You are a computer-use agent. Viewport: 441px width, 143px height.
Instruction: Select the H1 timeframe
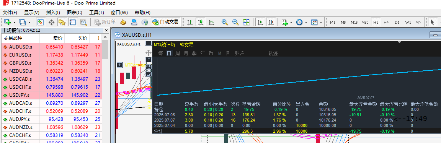(x=376, y=22)
